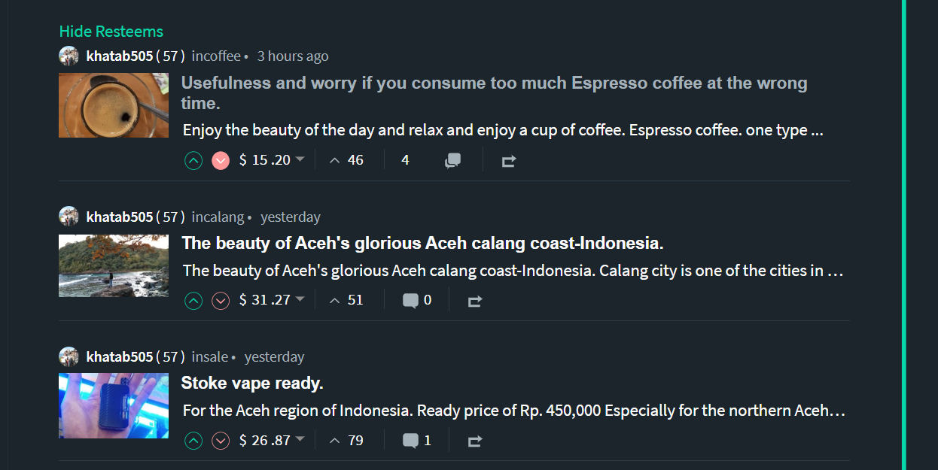Expand the $15.20 payout dropdown

[x=300, y=159]
